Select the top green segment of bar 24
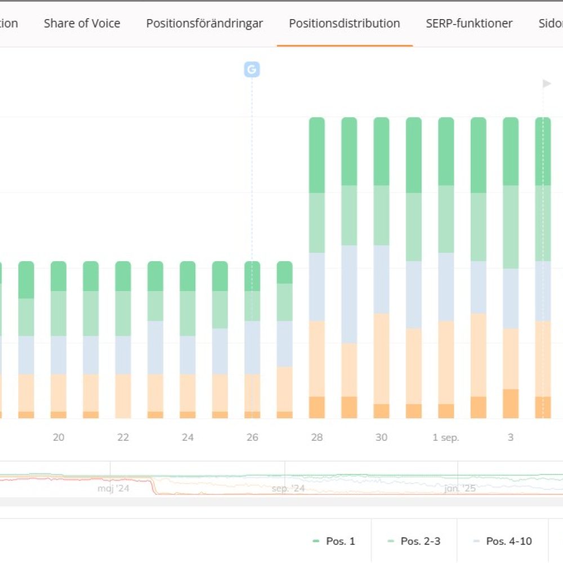The image size is (563, 563). coord(187,276)
